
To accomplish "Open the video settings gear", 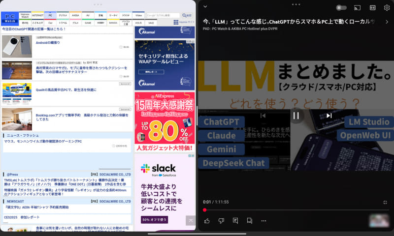I will 387,8.
